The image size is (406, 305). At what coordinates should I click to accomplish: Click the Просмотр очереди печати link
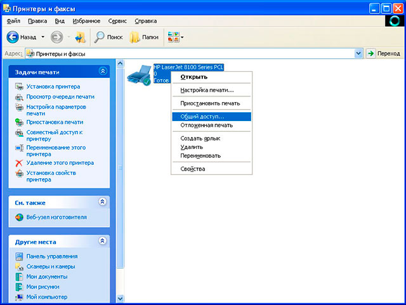(60, 96)
